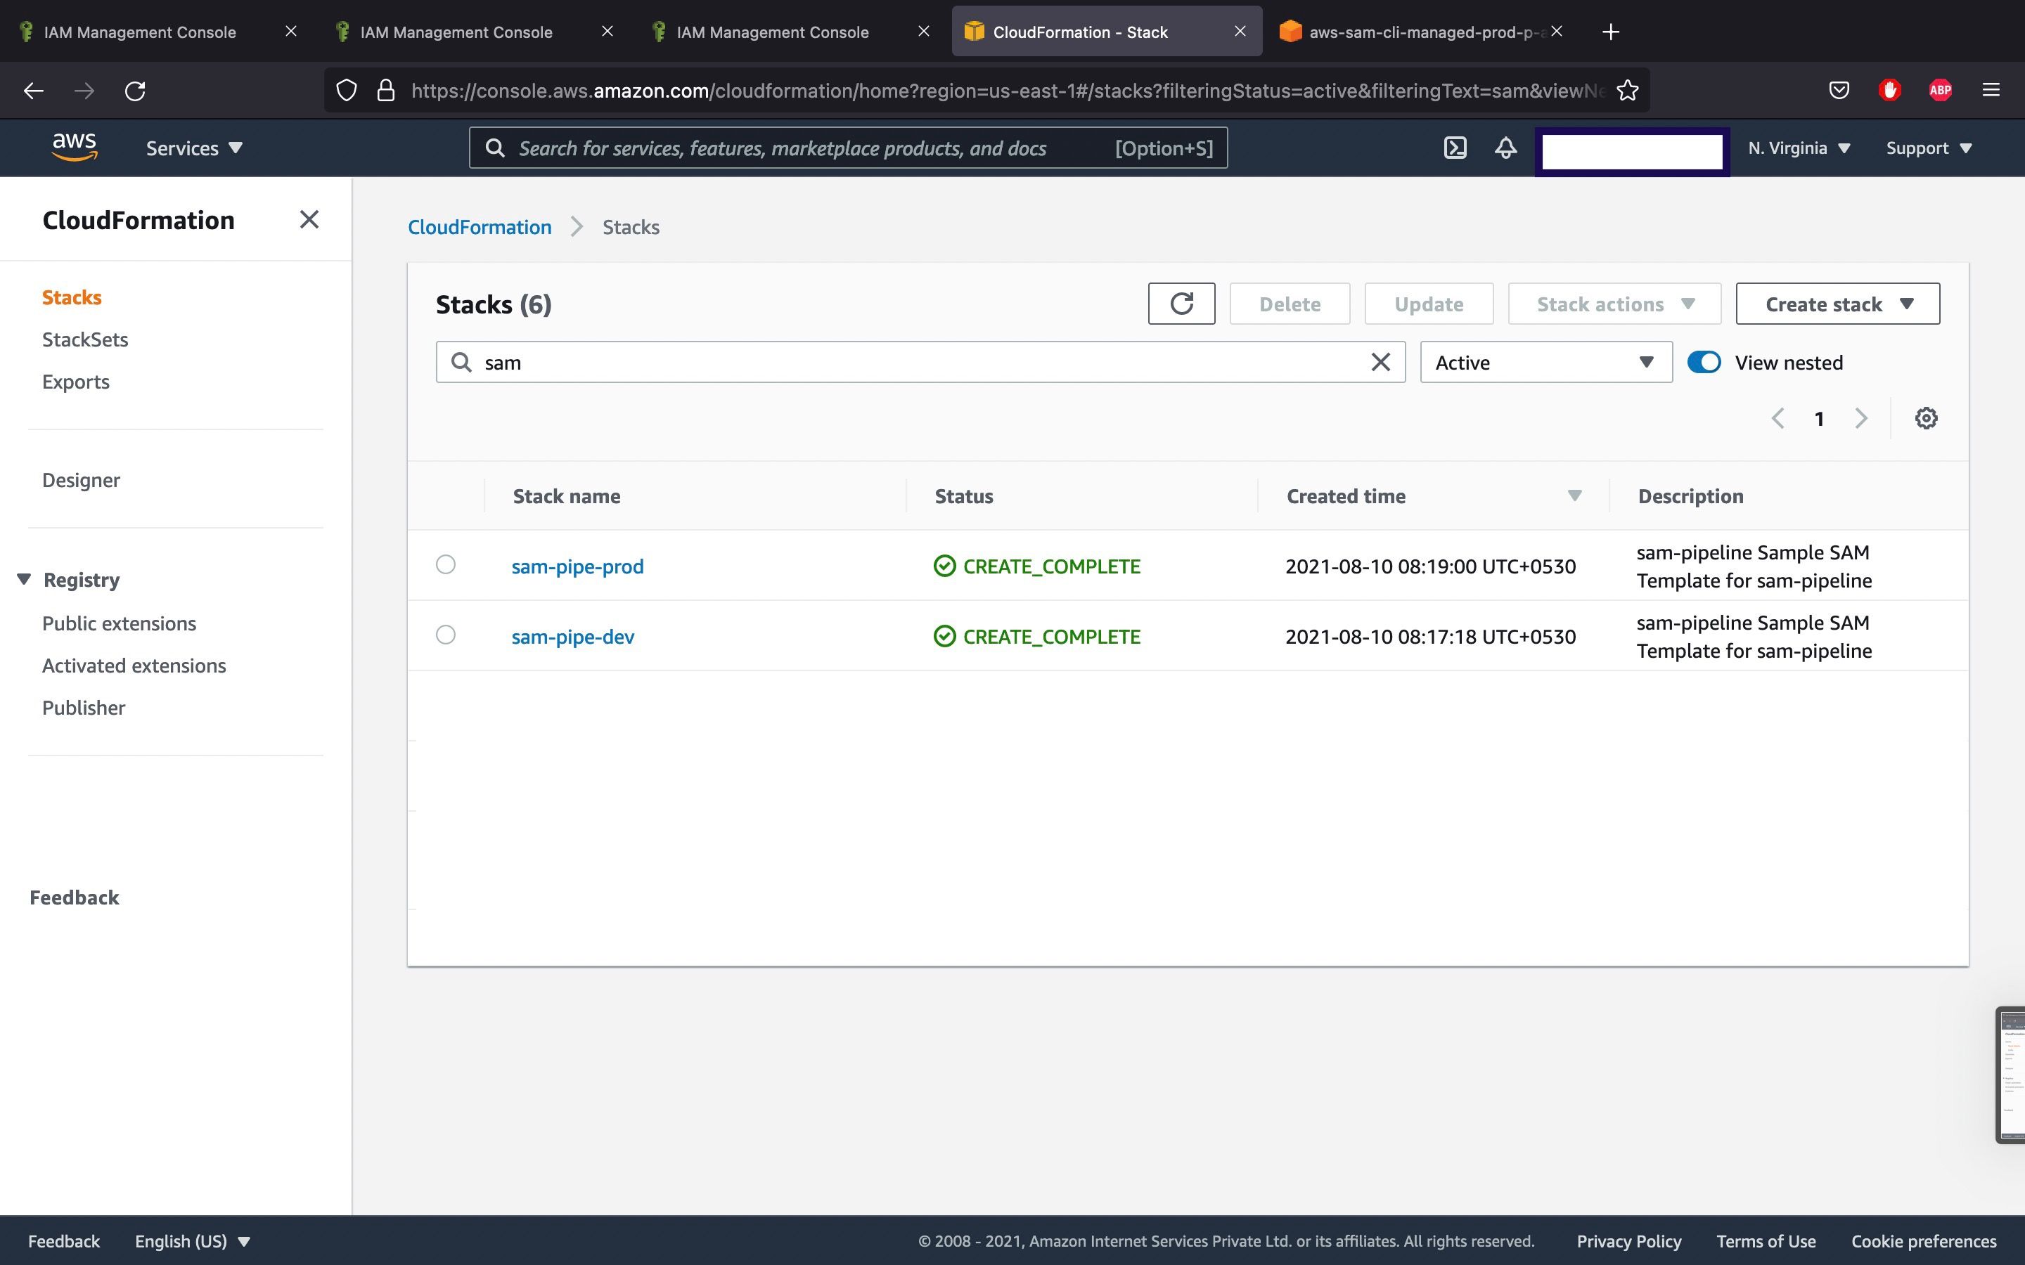Open Privacy Policy footer link
The image size is (2025, 1265).
tap(1628, 1240)
